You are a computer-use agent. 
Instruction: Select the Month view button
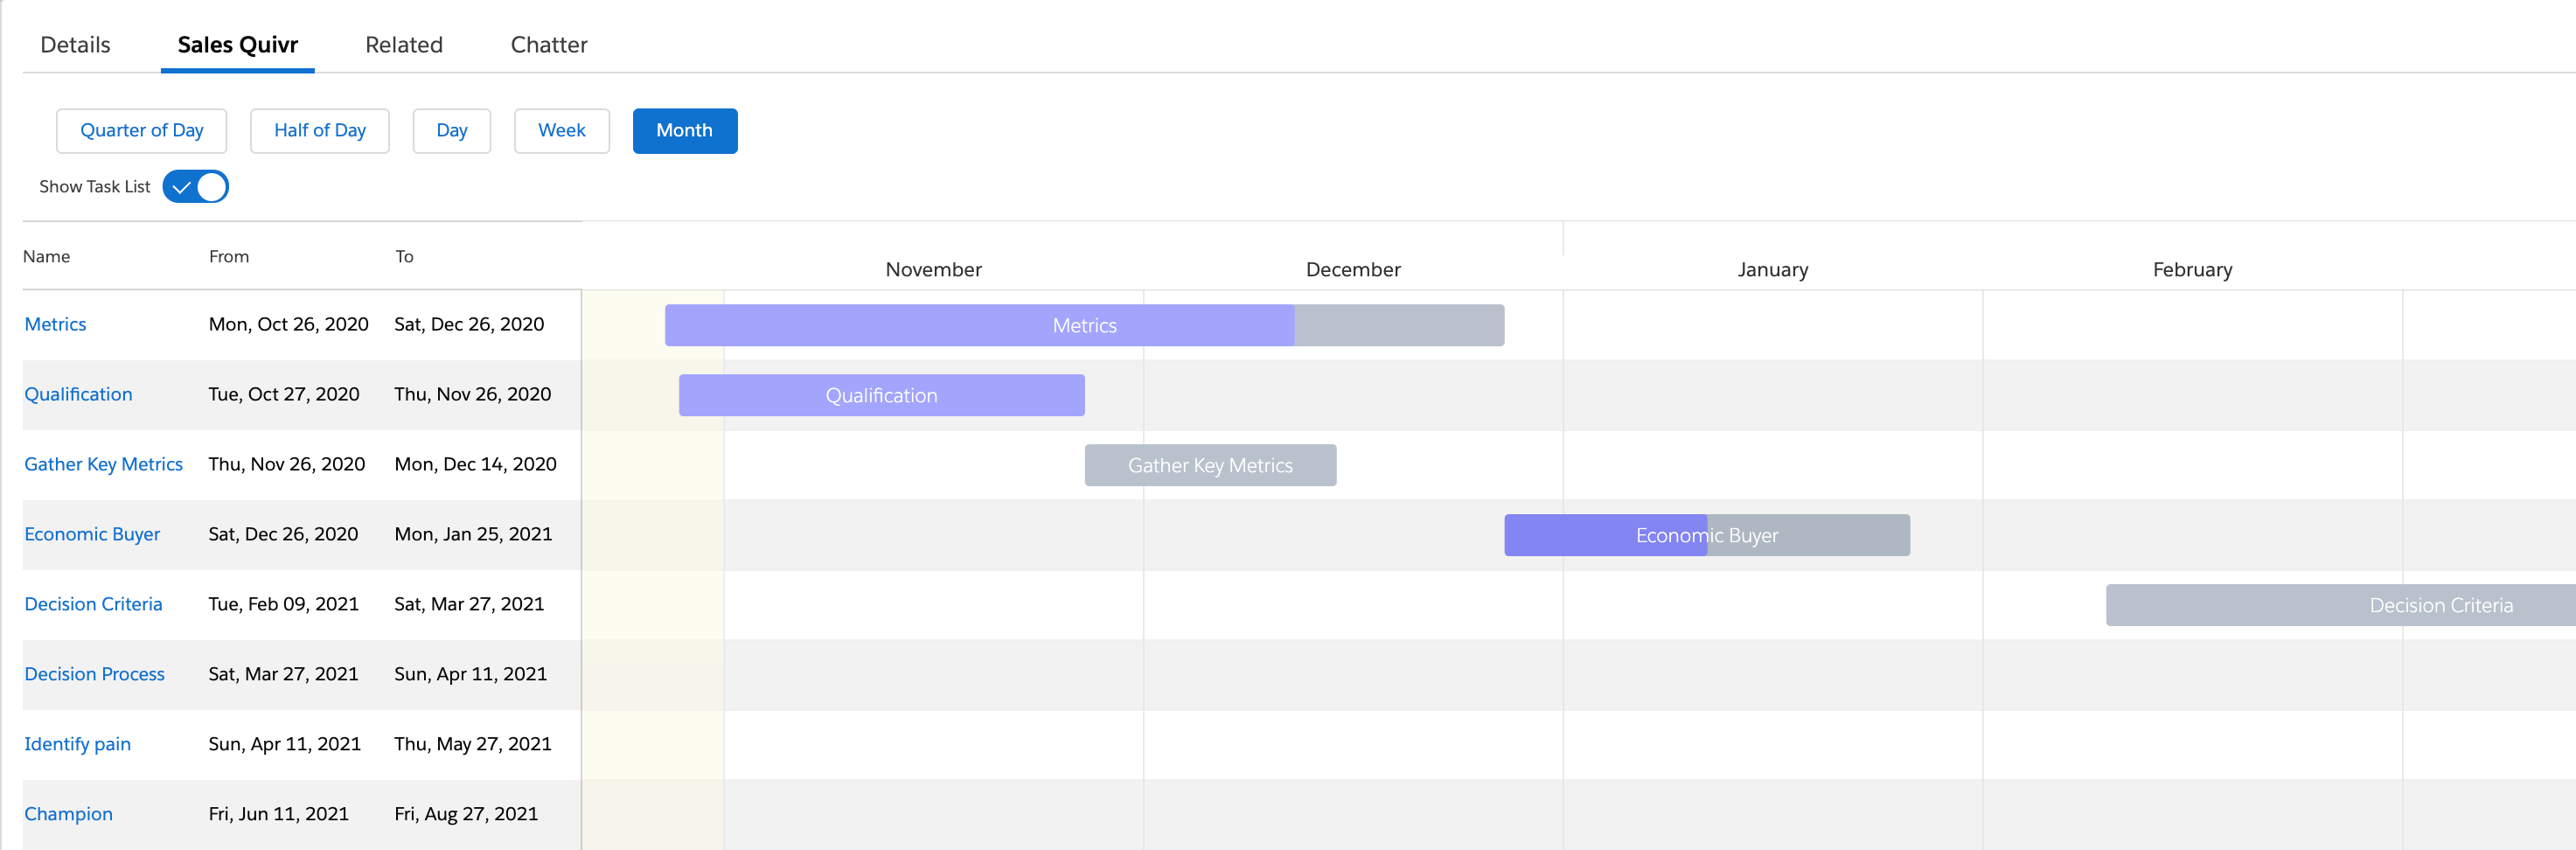pos(685,131)
